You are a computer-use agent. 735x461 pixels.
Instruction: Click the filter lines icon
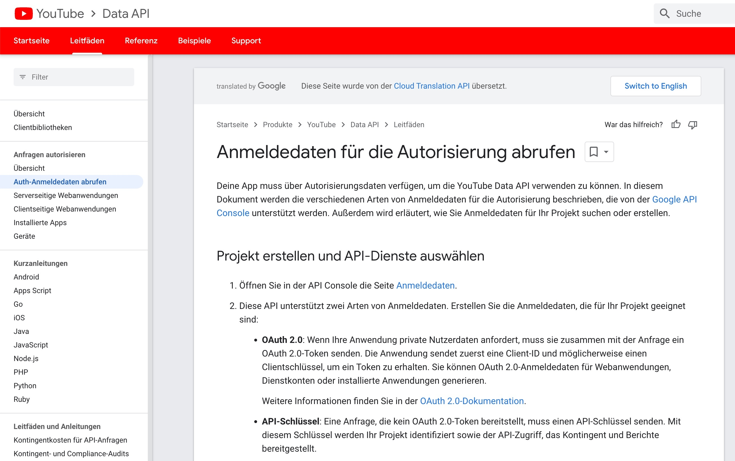pos(23,77)
